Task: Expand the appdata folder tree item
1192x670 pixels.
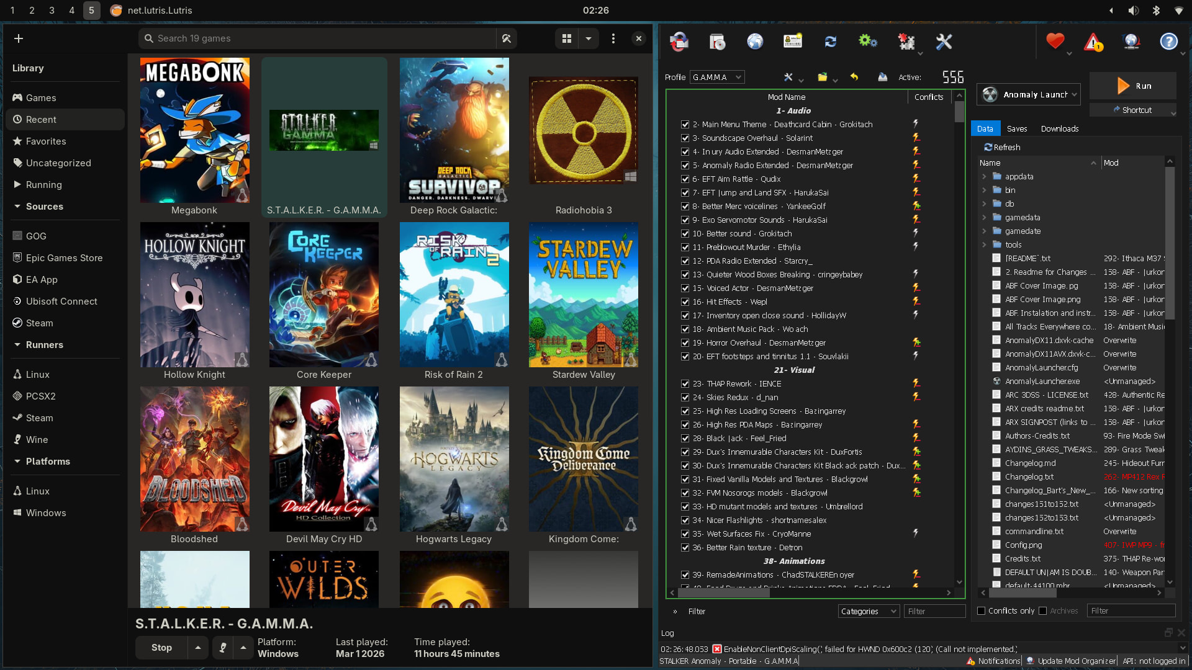Action: point(984,177)
